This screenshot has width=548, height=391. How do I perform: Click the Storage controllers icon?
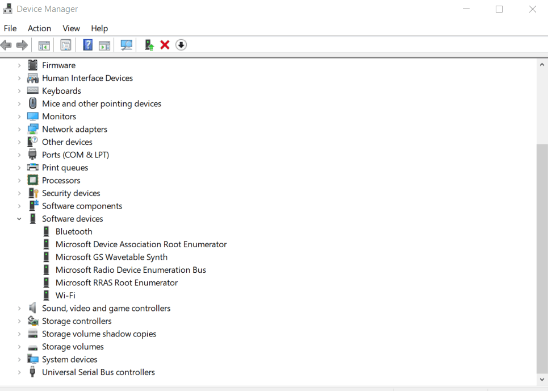coord(33,321)
